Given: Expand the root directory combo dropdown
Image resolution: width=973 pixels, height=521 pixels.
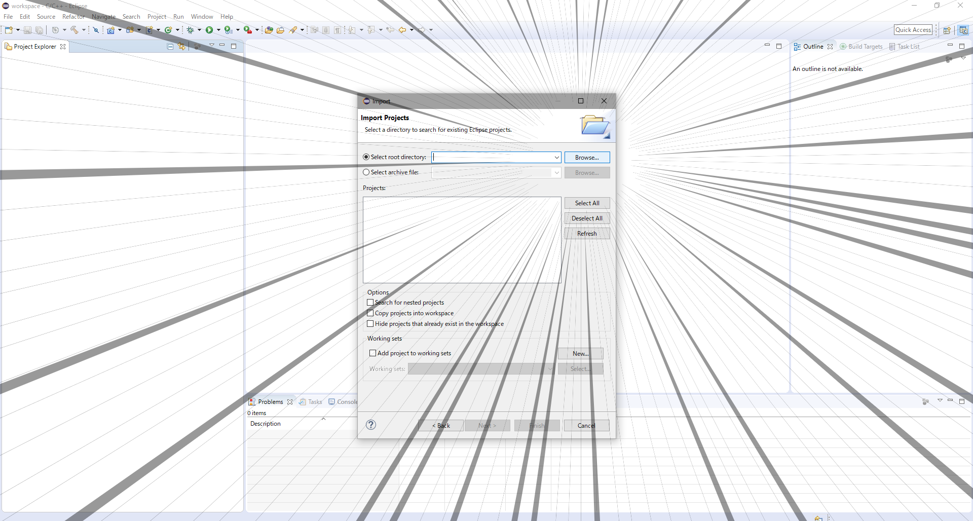Looking at the screenshot, I should (556, 158).
